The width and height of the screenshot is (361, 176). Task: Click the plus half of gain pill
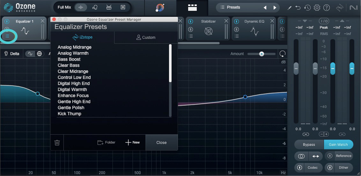327,134
